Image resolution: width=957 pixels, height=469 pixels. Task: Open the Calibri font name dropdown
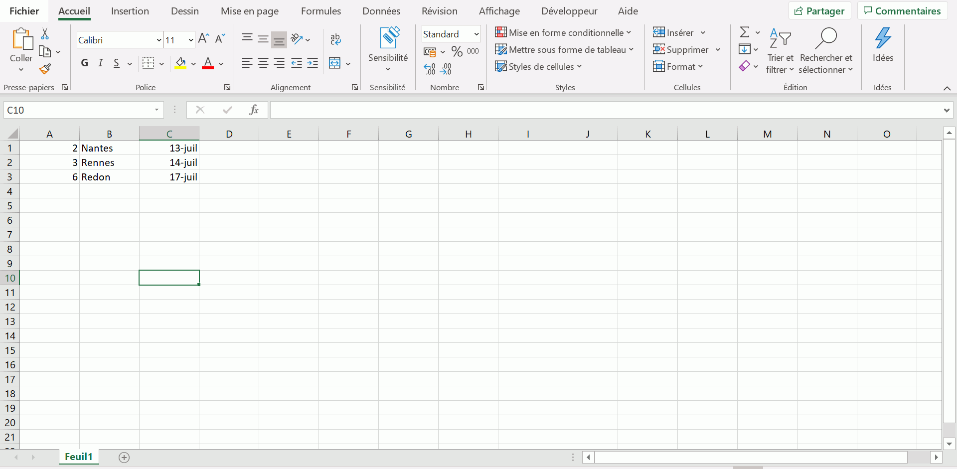coord(159,40)
